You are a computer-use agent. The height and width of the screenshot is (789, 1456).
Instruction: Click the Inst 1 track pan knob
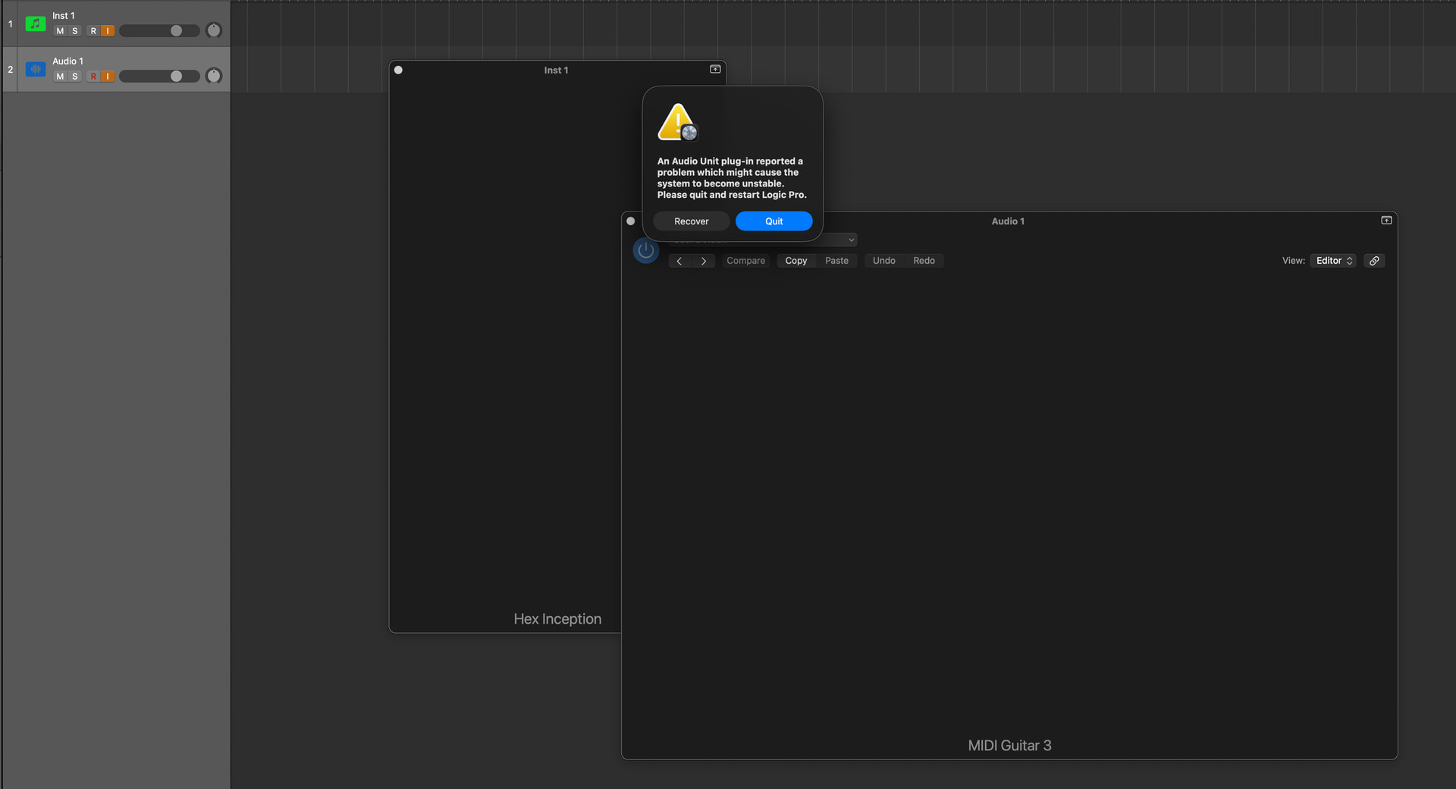(x=214, y=30)
